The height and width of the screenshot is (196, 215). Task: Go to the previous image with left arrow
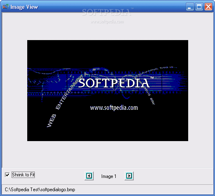pos(89,176)
